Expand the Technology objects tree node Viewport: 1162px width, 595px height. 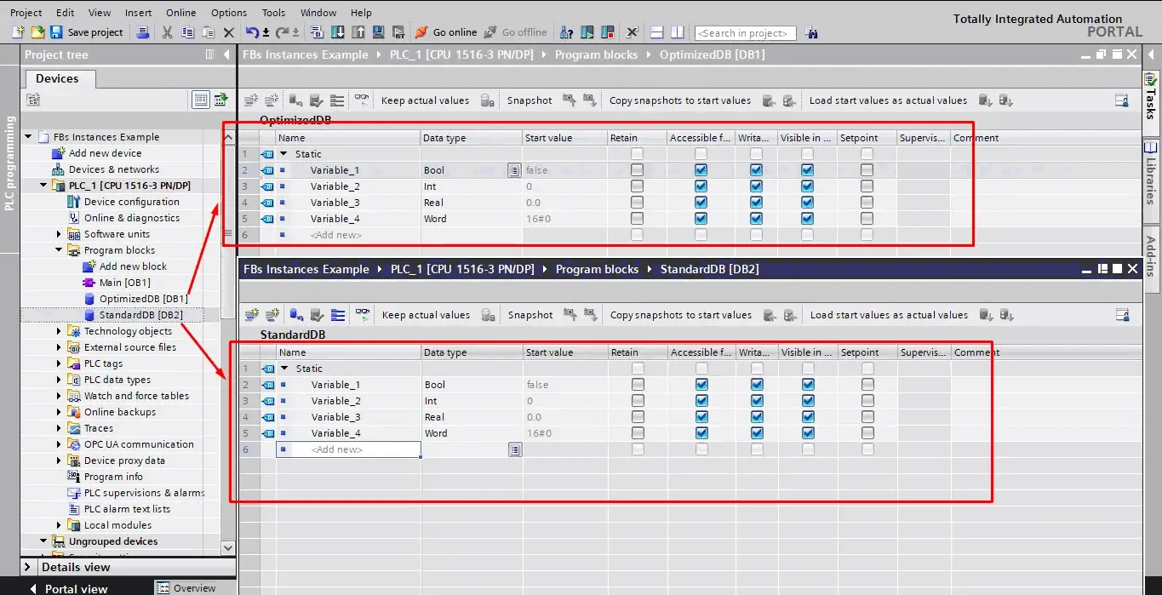coord(60,331)
